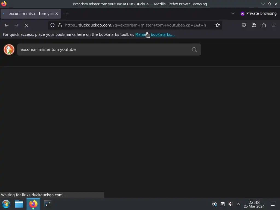The width and height of the screenshot is (280, 210).
Task: Open the extensions panel
Action: (x=264, y=25)
